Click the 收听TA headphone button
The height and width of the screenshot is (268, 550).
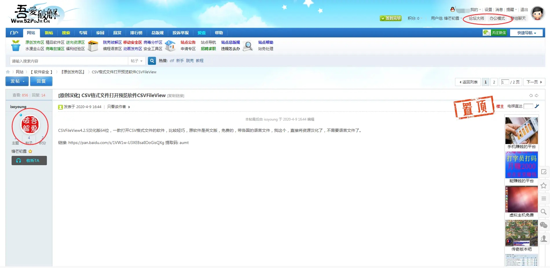click(x=29, y=161)
